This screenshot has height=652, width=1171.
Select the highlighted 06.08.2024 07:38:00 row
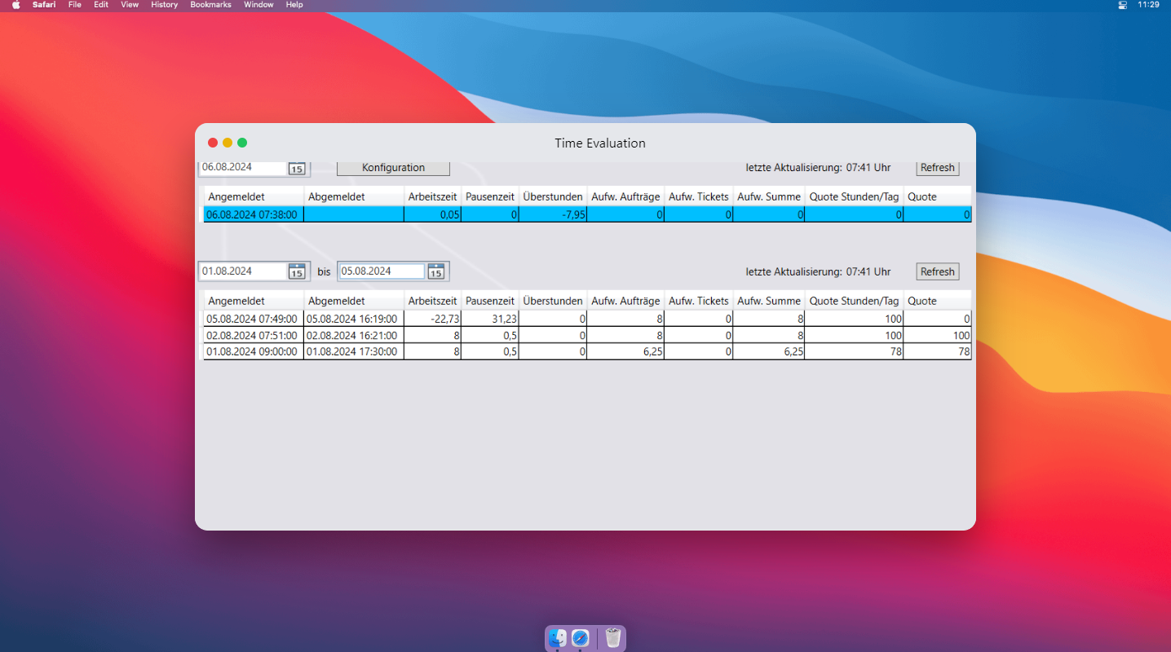(x=253, y=214)
